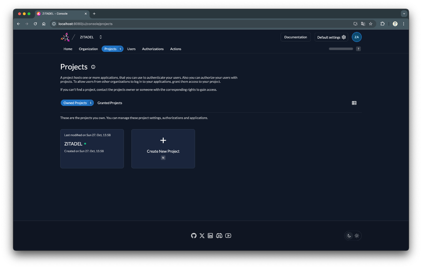
Task: Reload the page with refresh icon
Action: click(x=35, y=24)
